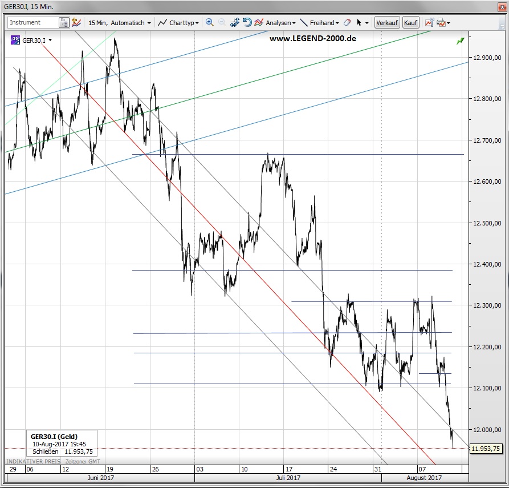This screenshot has height=488, width=509.
Task: Click the 12.300,00 price axis label
Action: (x=487, y=305)
